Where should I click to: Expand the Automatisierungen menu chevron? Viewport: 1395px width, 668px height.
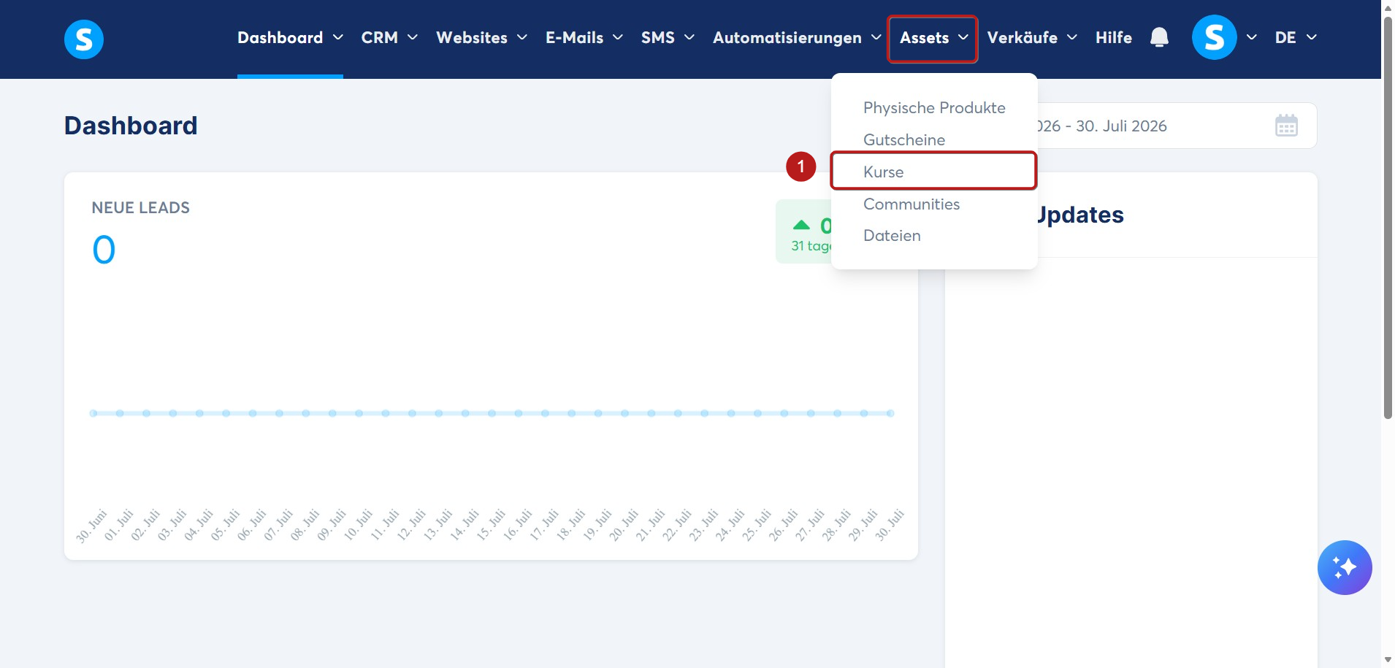876,37
